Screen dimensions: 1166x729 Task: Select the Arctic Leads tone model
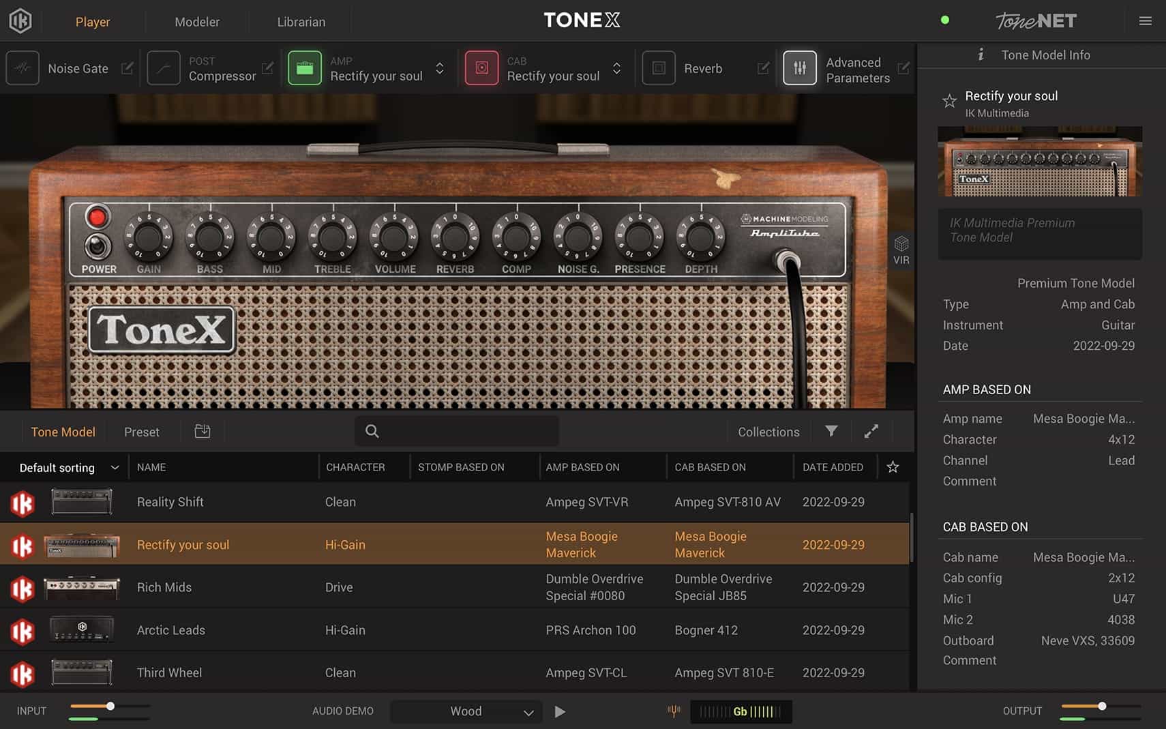[454, 630]
